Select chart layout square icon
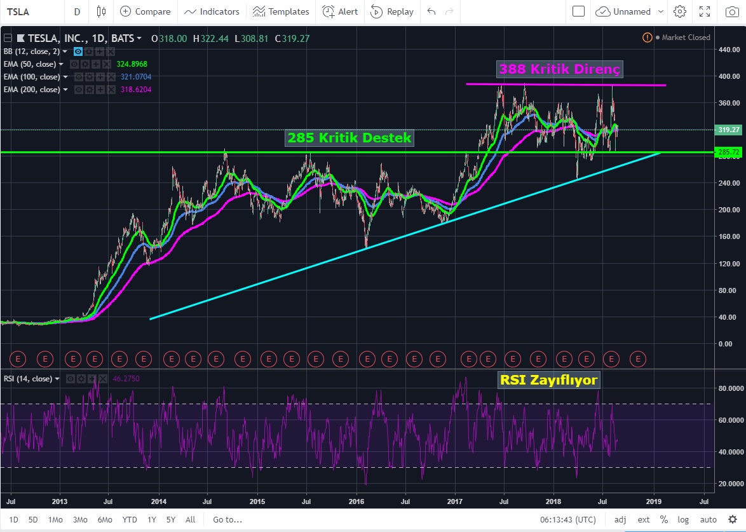The image size is (746, 532). coord(578,11)
